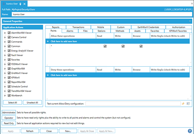Screen dimensions: 194x134
Task: Click the help question mark icon
Action: click(190, 131)
